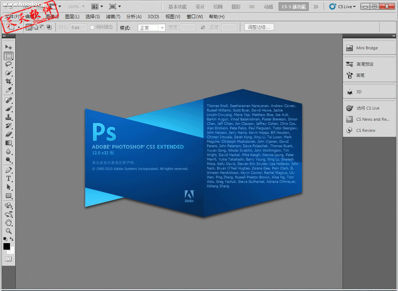Open the 3D panel
398x291 pixels.
click(x=359, y=91)
